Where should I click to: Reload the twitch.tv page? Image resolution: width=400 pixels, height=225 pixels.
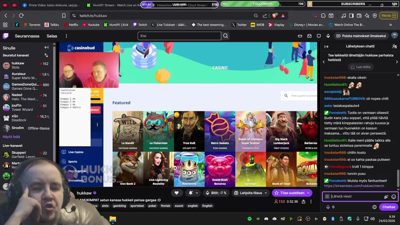coord(21,16)
